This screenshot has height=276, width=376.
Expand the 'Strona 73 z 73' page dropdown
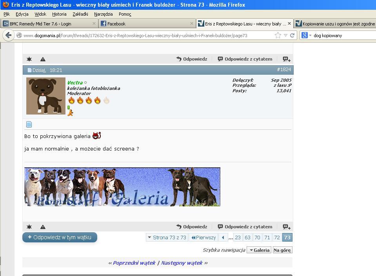click(x=166, y=237)
